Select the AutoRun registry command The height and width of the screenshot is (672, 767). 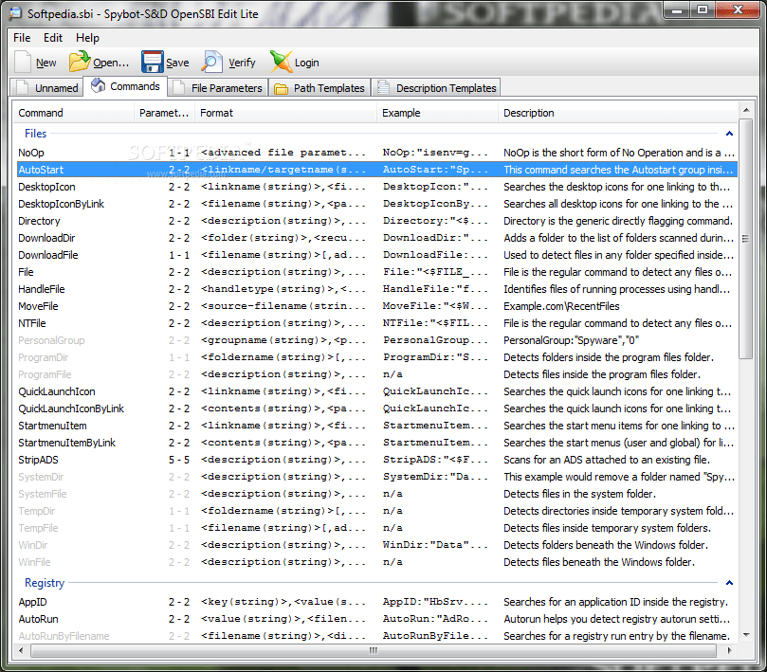(375, 619)
